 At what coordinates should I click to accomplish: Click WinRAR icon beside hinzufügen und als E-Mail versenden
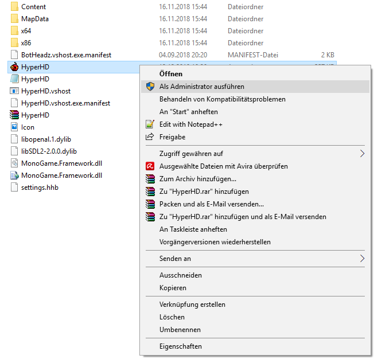[150, 217]
